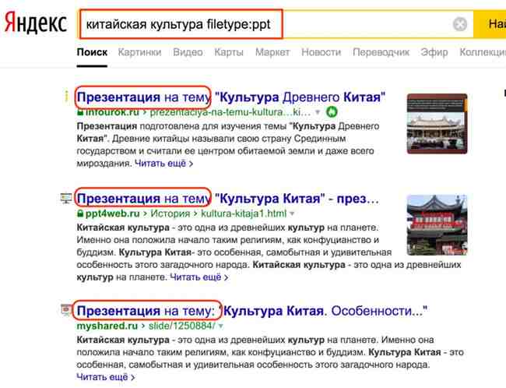This screenshot has width=506, height=388.
Task: Click Читать ещё in the ppt4web result
Action: (x=199, y=277)
